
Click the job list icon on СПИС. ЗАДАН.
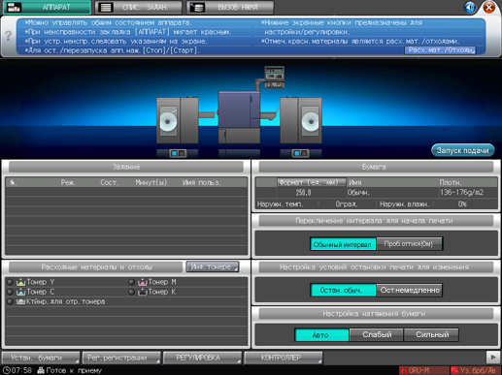pyautogui.click(x=106, y=7)
